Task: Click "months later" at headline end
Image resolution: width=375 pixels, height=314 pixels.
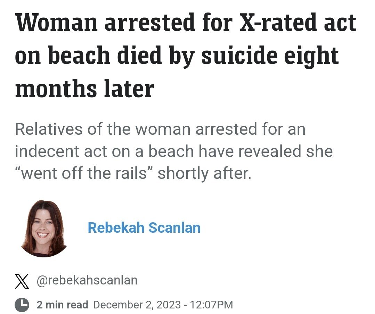Action: [85, 89]
